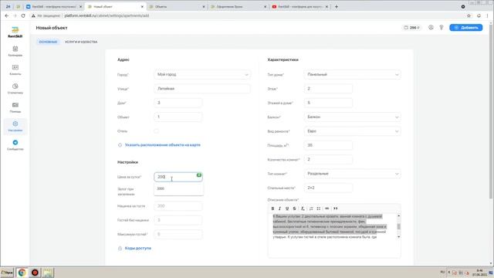The height and width of the screenshot is (278, 494).
Task: Click the blue Добавить button
Action: [466, 28]
